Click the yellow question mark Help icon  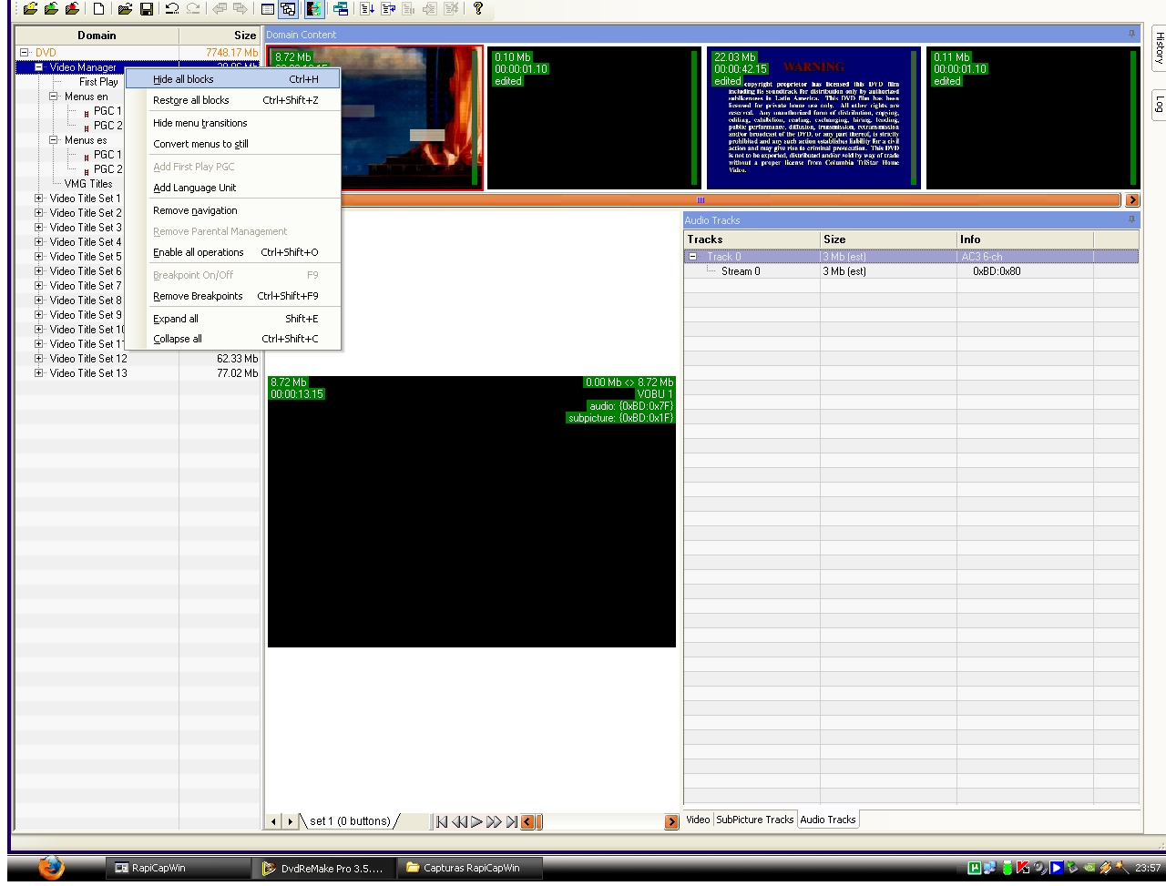tap(477, 9)
